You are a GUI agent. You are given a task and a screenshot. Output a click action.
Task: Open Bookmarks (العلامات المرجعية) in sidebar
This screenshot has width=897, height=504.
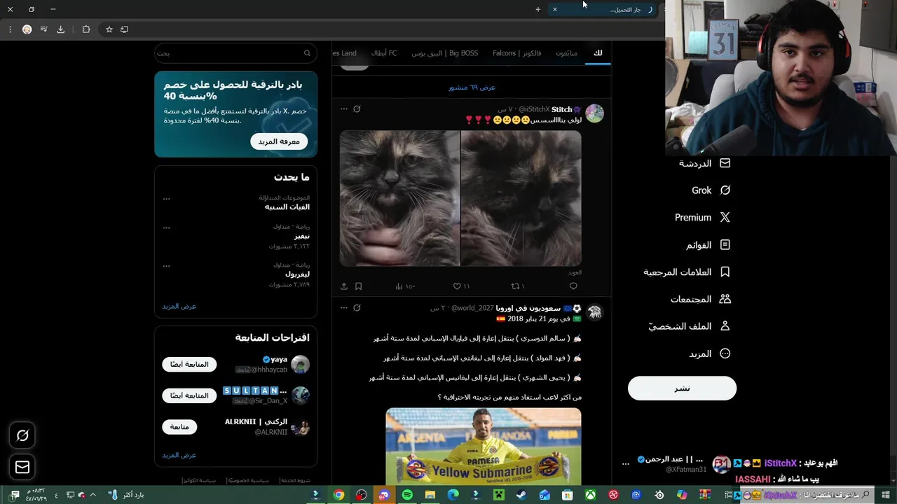[x=687, y=272]
